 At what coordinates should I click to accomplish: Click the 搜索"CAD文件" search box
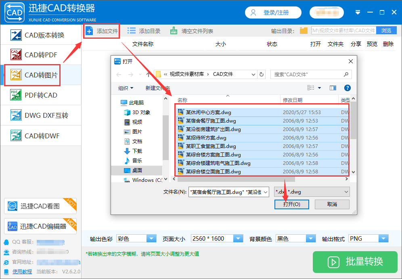tap(311, 75)
